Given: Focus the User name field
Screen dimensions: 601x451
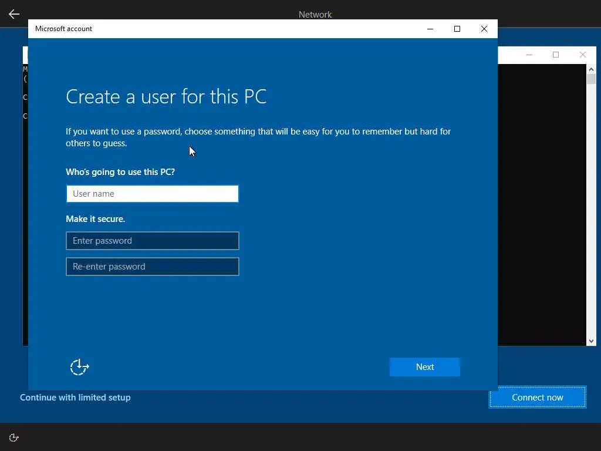Looking at the screenshot, I should (x=153, y=194).
